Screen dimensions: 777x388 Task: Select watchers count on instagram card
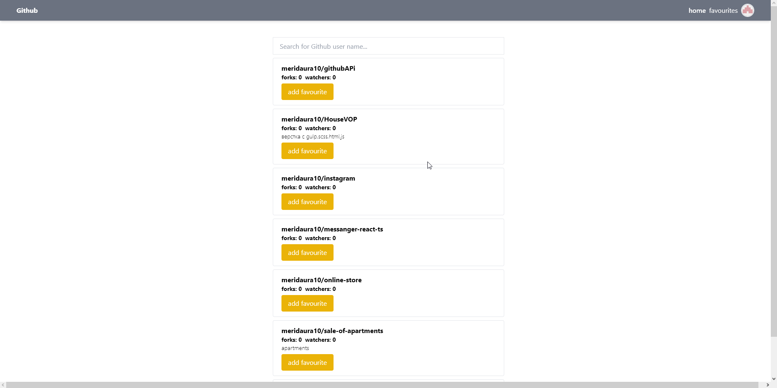[x=320, y=187]
